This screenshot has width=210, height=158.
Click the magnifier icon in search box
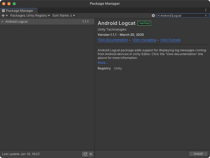(x=159, y=15)
